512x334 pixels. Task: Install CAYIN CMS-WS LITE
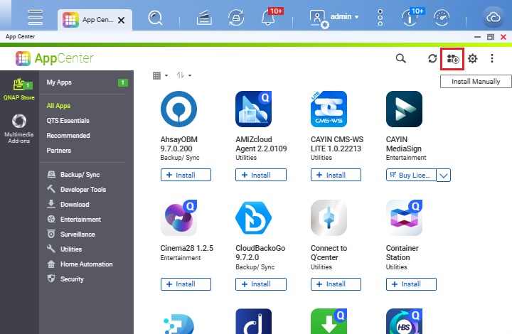[x=336, y=175]
